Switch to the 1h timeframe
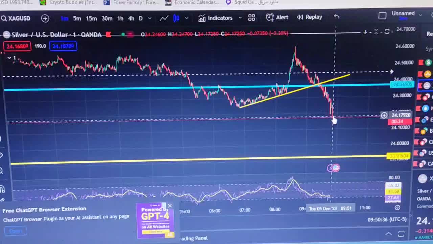Image resolution: width=433 pixels, height=244 pixels. click(120, 18)
